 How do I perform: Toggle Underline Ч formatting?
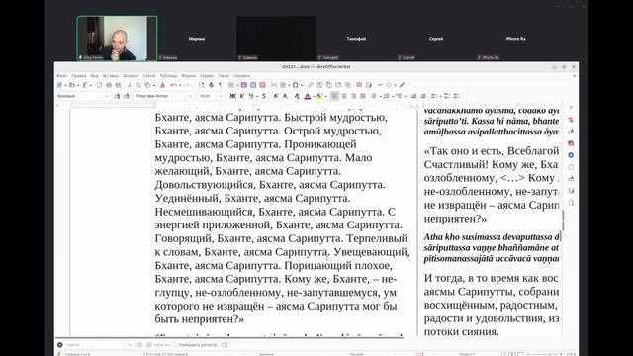[x=251, y=96]
